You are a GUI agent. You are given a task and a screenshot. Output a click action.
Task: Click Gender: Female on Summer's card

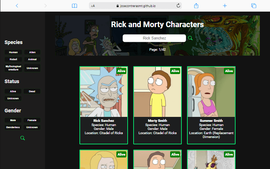click(211, 129)
